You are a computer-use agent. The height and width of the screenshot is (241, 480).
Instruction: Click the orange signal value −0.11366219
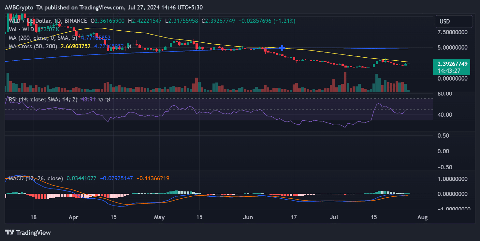point(153,178)
